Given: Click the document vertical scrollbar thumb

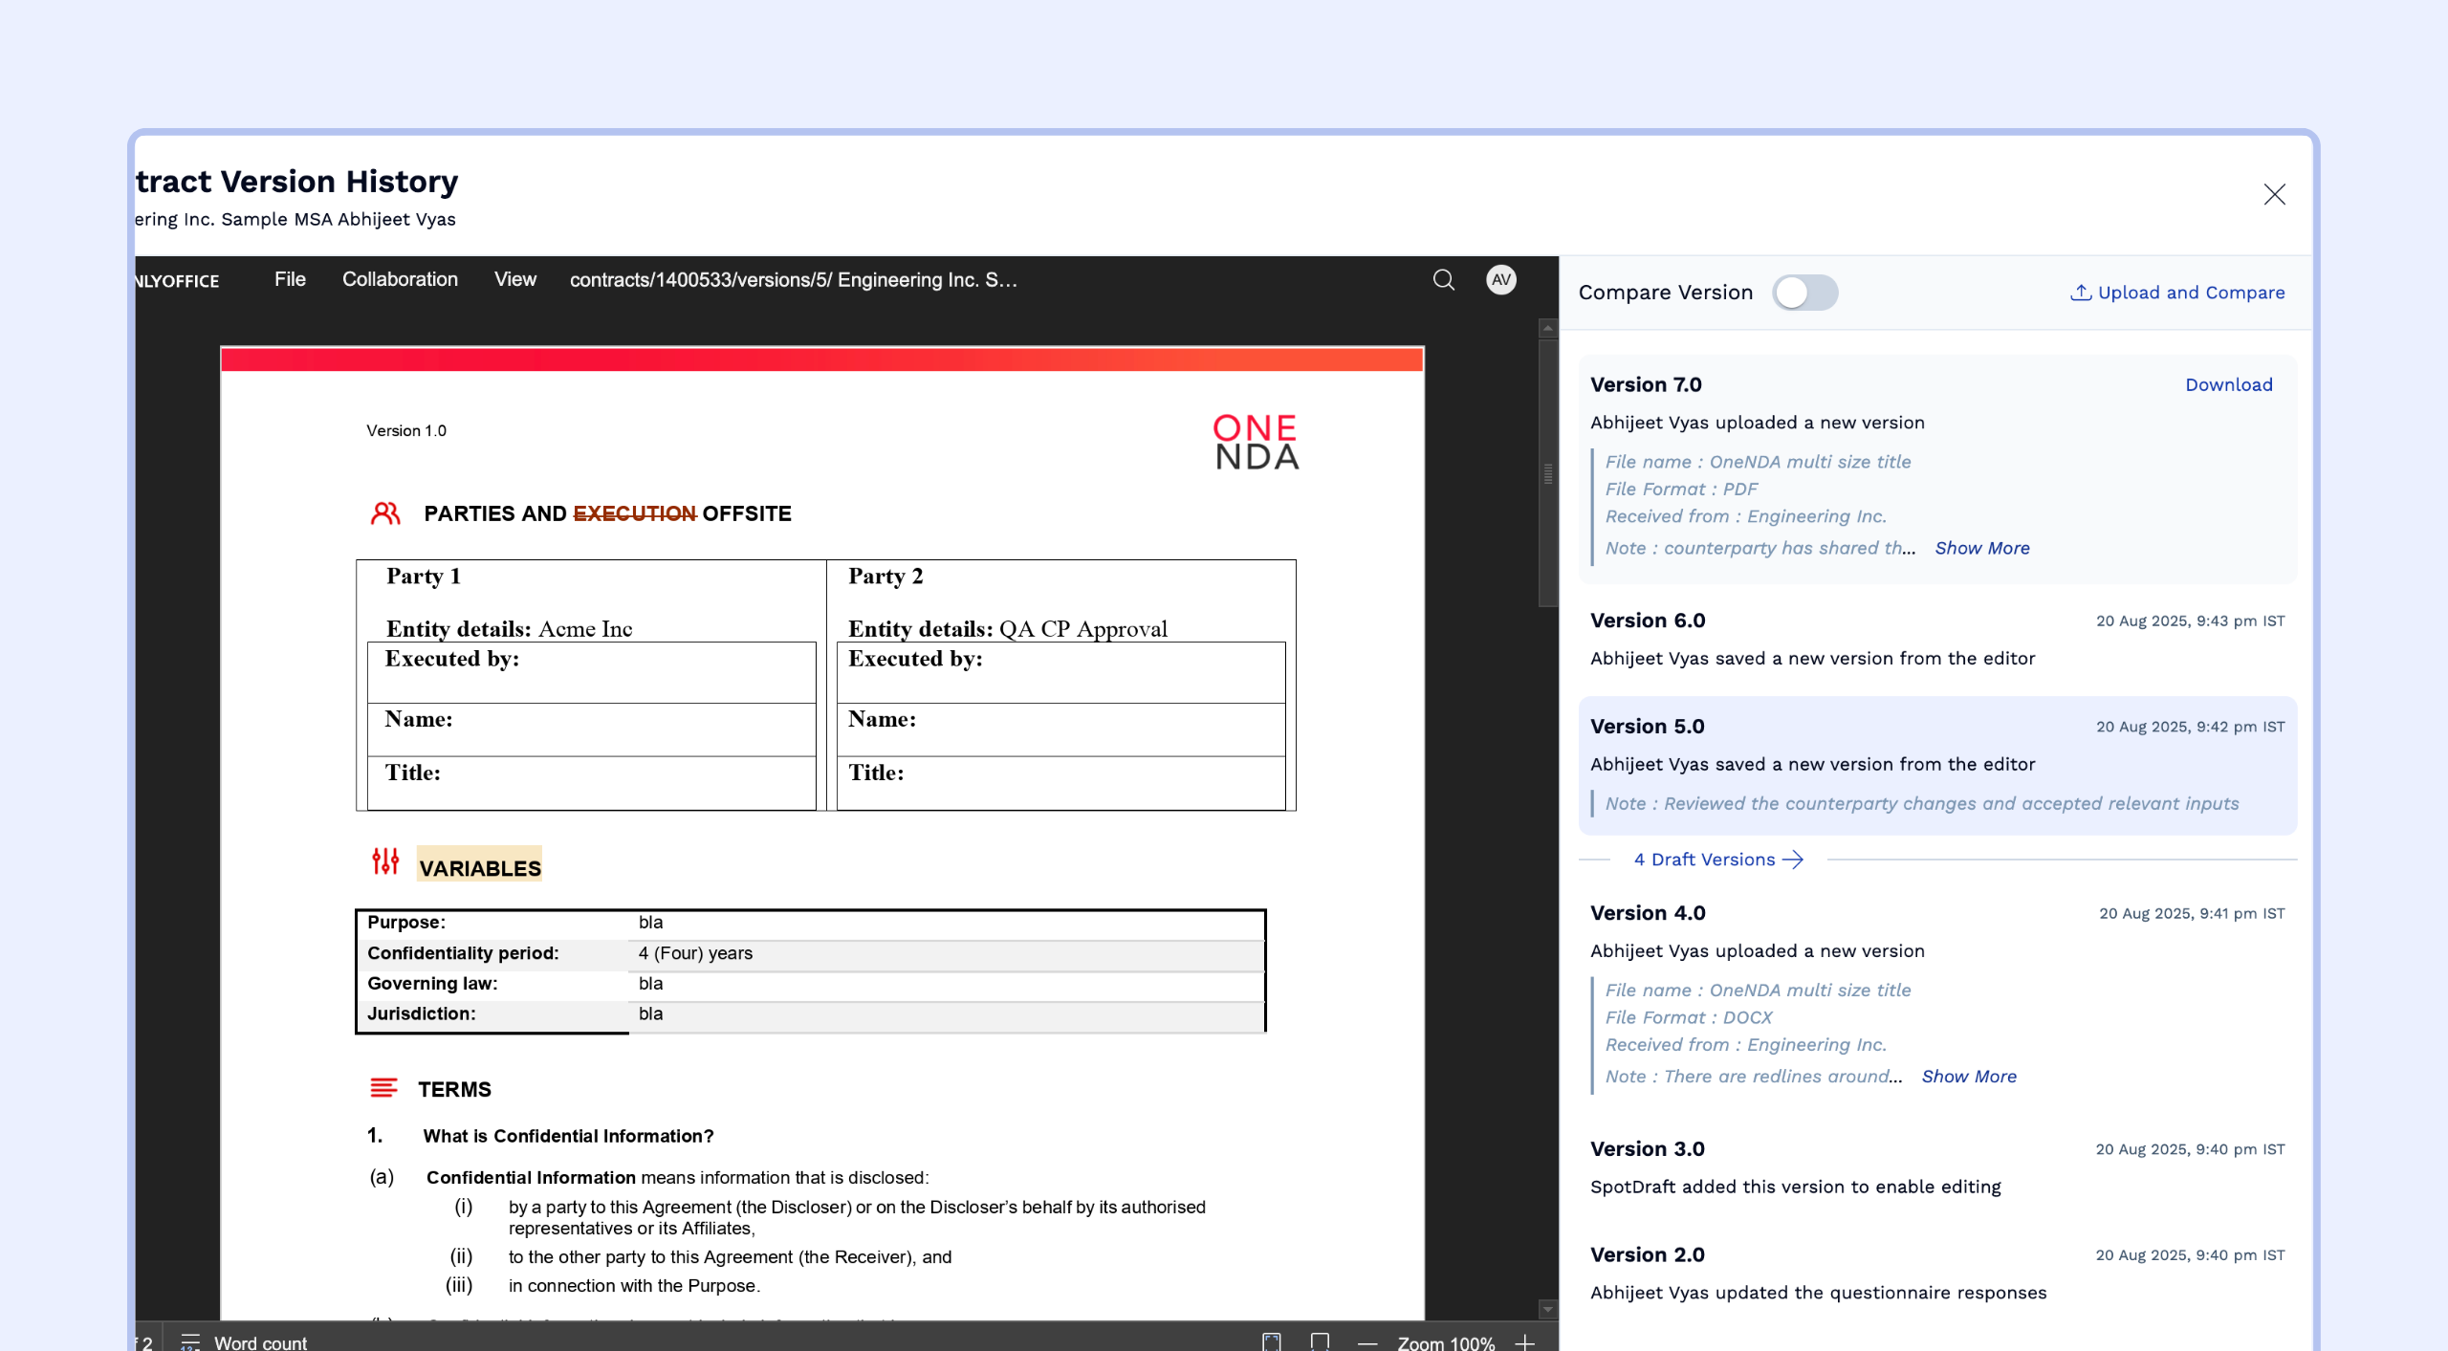Looking at the screenshot, I should pyautogui.click(x=1547, y=473).
